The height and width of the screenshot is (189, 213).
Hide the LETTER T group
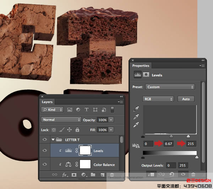(45, 140)
